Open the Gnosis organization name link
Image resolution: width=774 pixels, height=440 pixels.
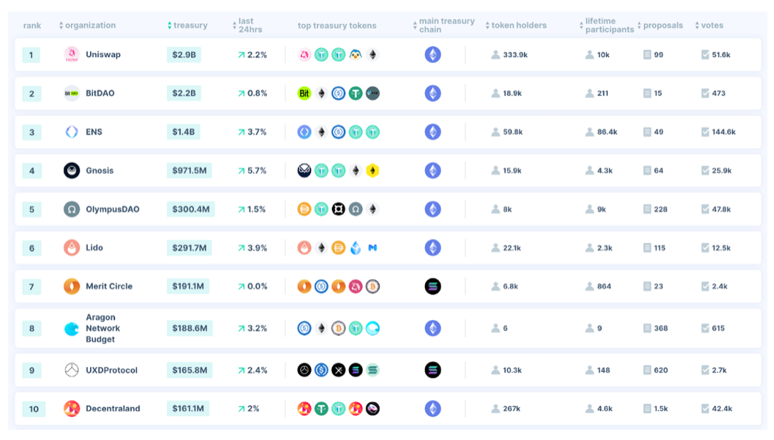click(x=99, y=171)
